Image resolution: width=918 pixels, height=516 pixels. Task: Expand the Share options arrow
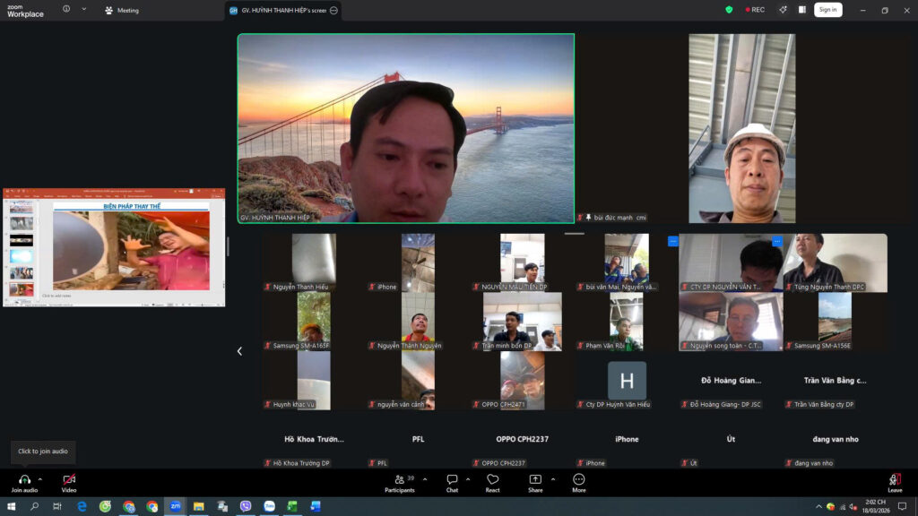coord(552,479)
